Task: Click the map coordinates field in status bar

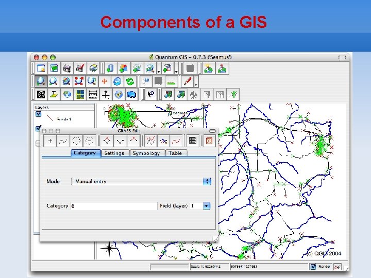Action: 269,267
